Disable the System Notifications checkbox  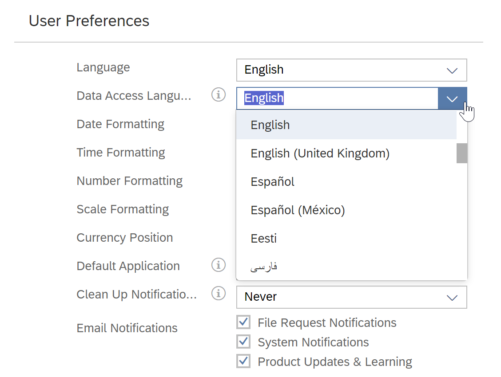pos(243,342)
